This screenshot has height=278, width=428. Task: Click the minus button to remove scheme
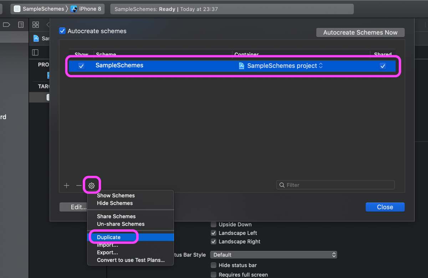pyautogui.click(x=79, y=185)
